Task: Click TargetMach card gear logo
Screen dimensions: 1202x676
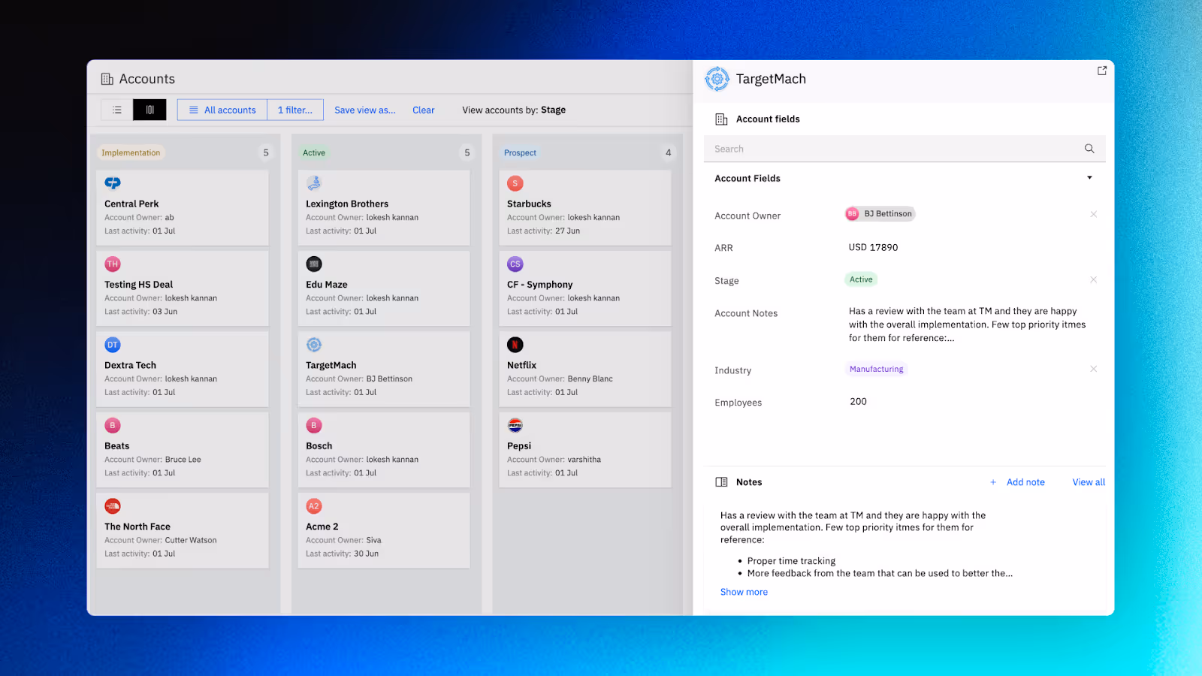Action: point(314,345)
